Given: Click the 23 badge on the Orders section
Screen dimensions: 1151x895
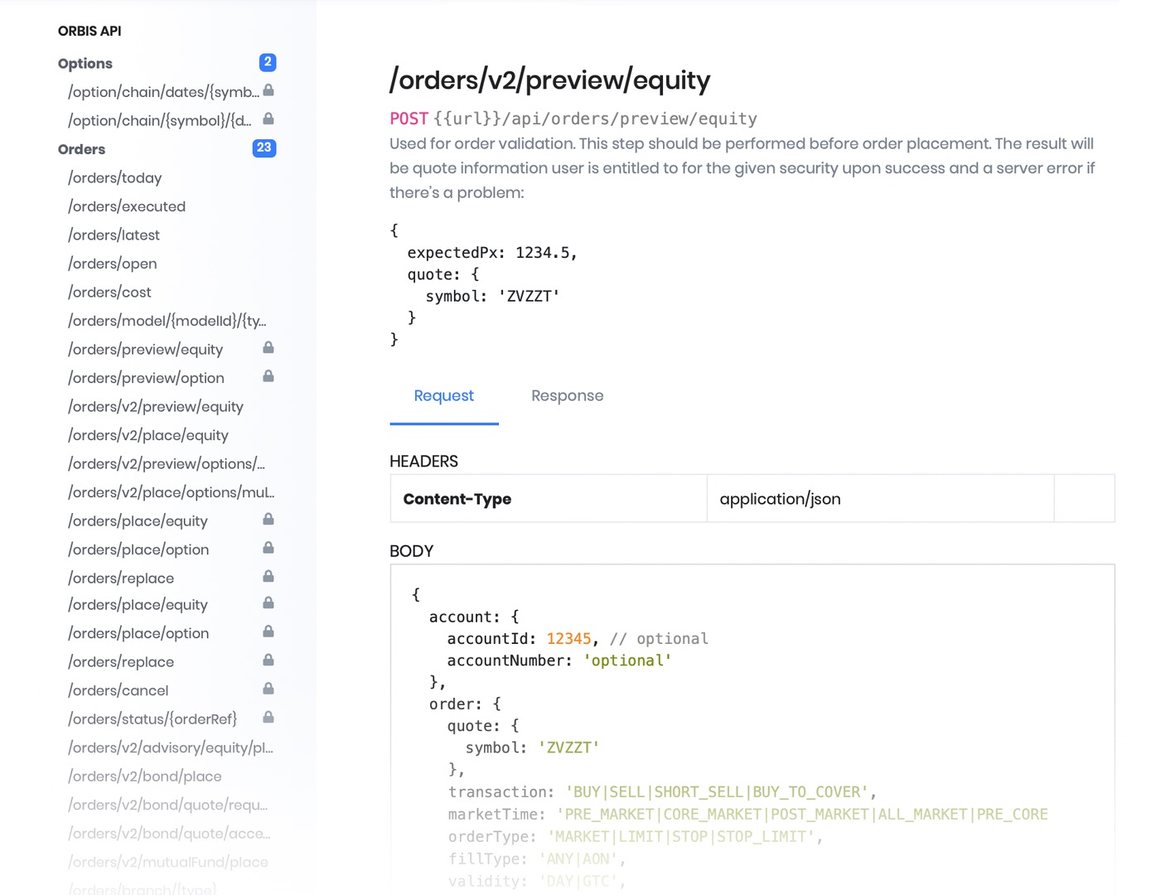Looking at the screenshot, I should tap(264, 148).
